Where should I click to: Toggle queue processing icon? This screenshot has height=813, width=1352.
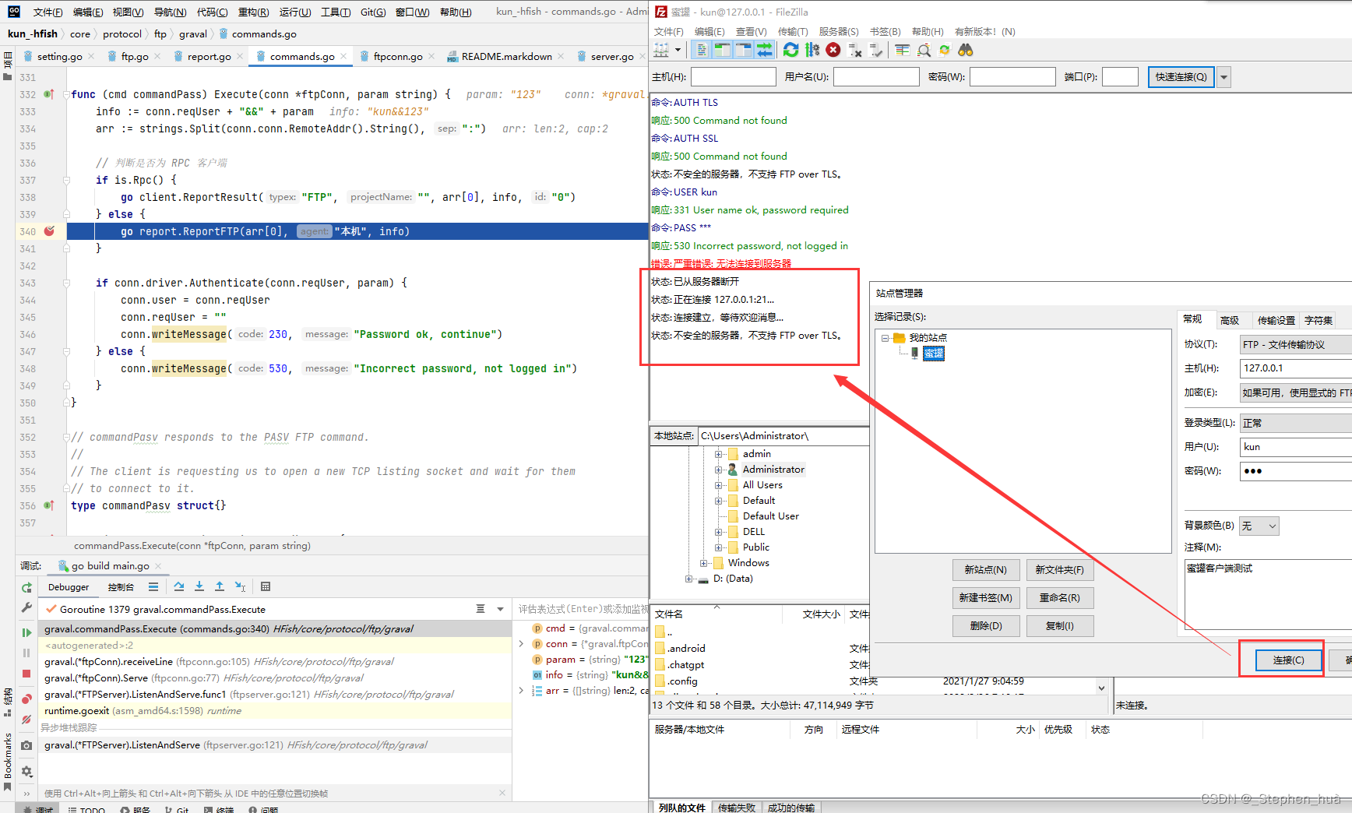point(812,50)
